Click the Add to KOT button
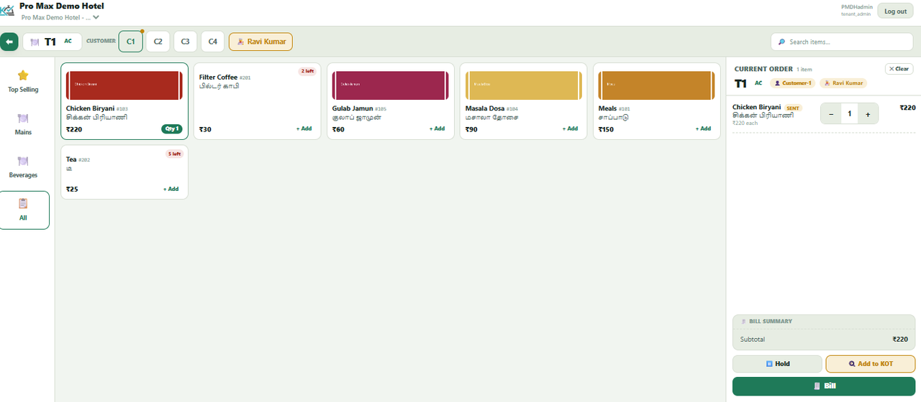Viewport: 921px width, 402px height. tap(871, 364)
